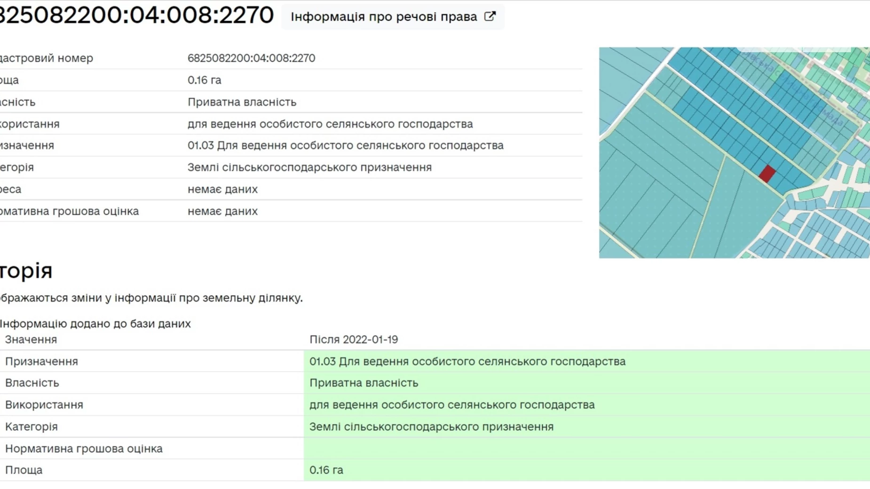Click the Площа row label in history table
The width and height of the screenshot is (870, 489).
tap(24, 470)
